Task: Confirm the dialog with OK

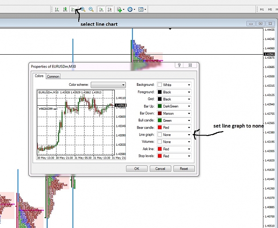Action: (x=137, y=168)
